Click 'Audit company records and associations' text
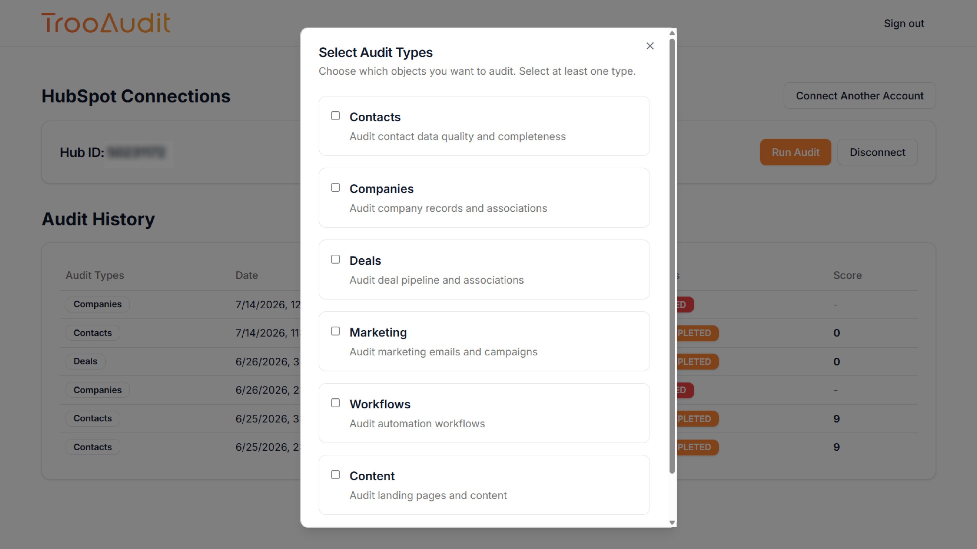Screen dimensions: 977x549 pos(448,208)
